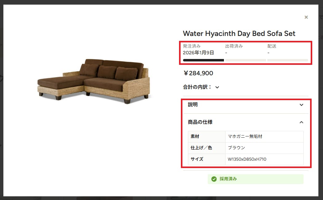Screen dimensions: 323x200
Task: Click the 出荷済み progress bar segment
Action: pyautogui.click(x=245, y=60)
